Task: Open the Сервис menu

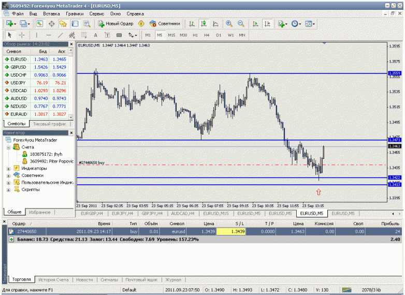Action: [x=97, y=13]
